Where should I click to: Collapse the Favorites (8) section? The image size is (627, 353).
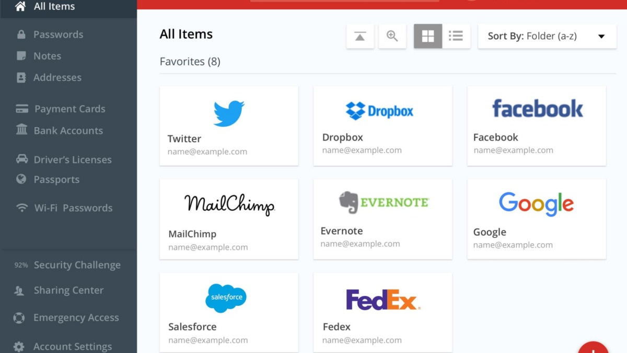(190, 62)
